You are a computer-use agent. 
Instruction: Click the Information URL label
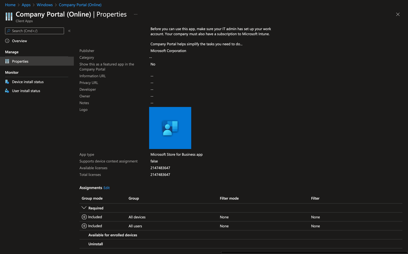coord(92,76)
